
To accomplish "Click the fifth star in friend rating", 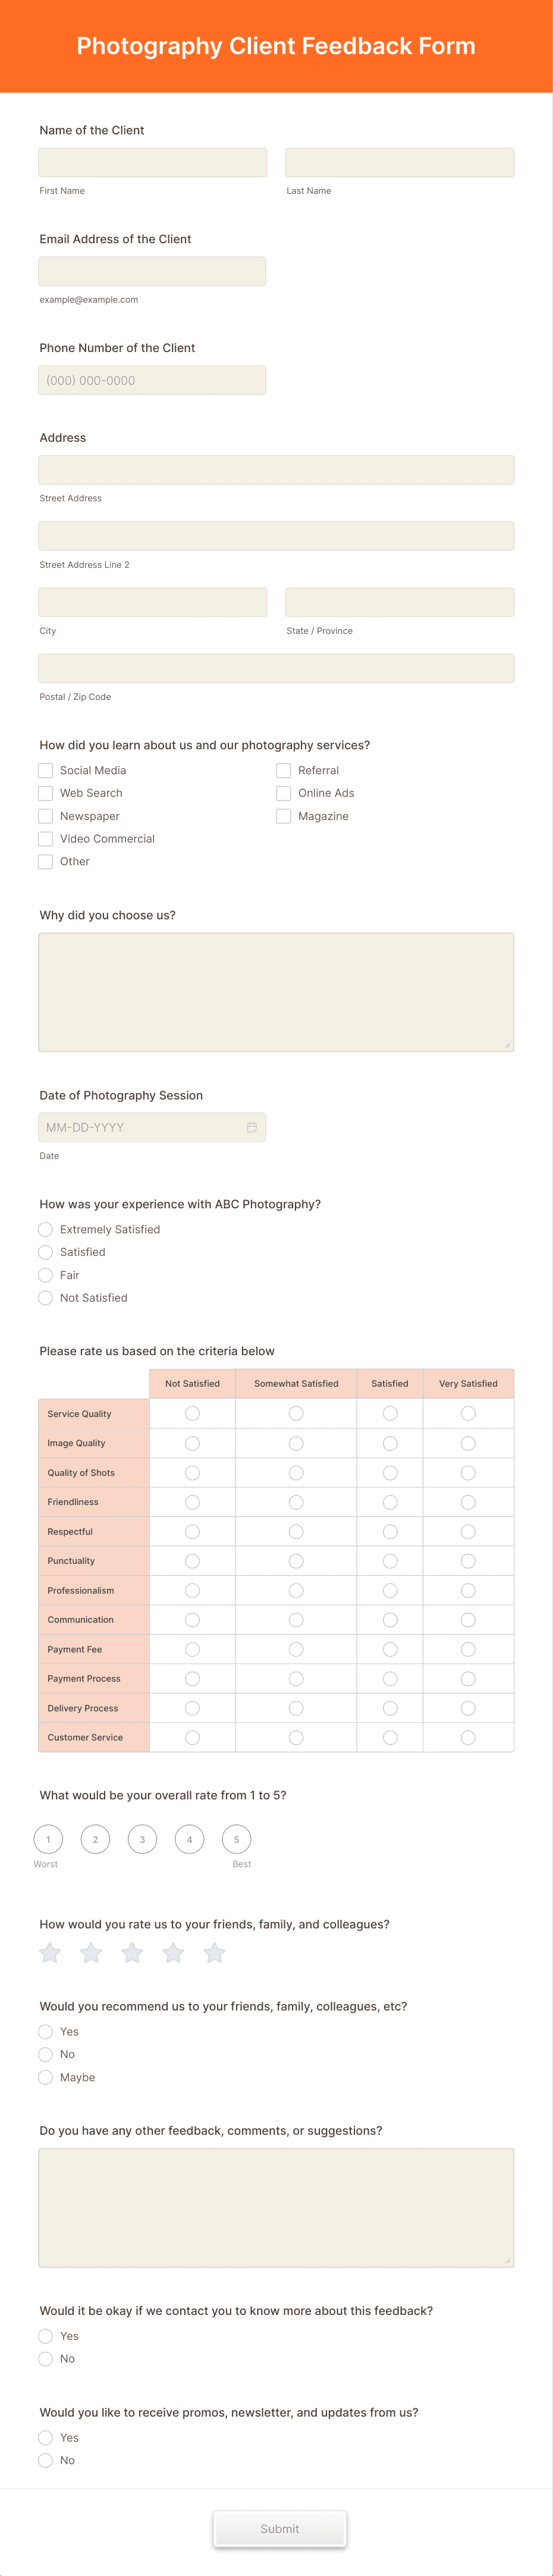I will point(214,1952).
